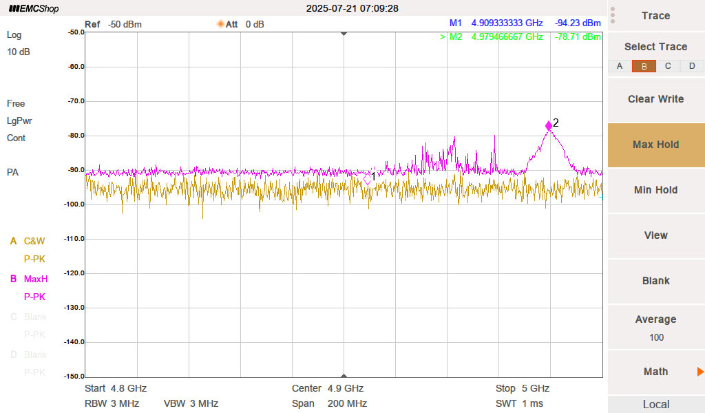This screenshot has width=705, height=413.
Task: Open the Ref level -50 dBm setting
Action: (x=113, y=24)
